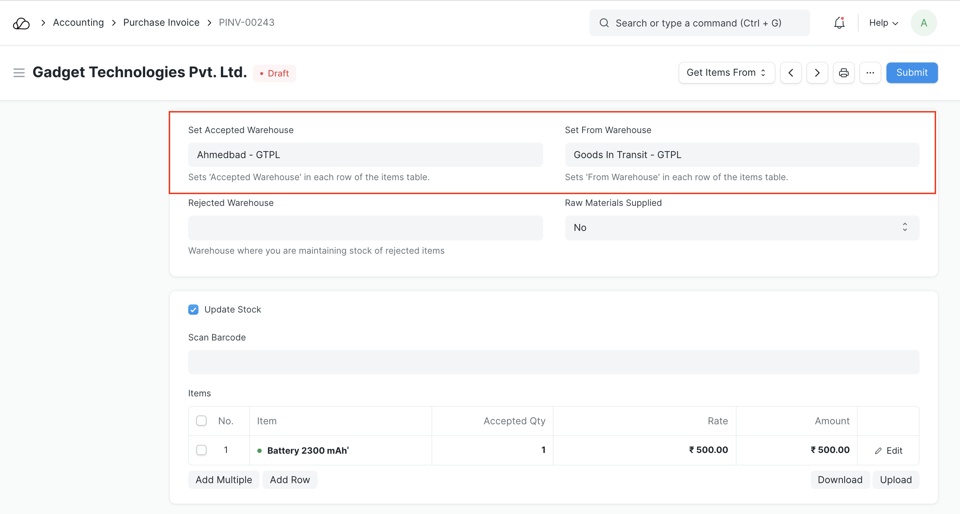Go to next document arrow

(x=817, y=73)
